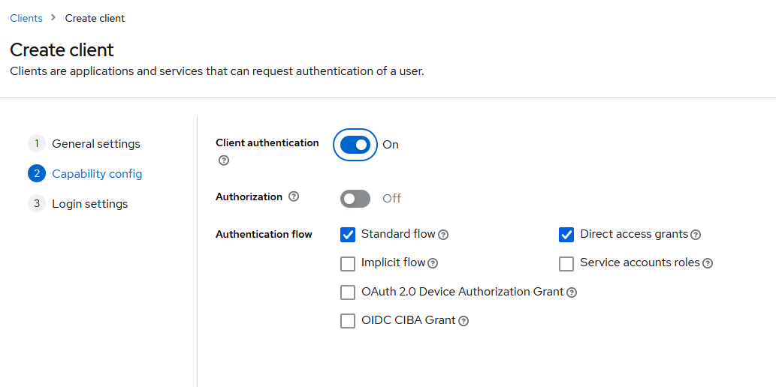Click help icon next to Authorization

point(294,196)
